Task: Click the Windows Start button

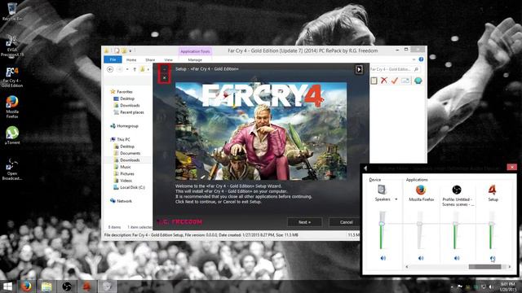Action: (7, 286)
